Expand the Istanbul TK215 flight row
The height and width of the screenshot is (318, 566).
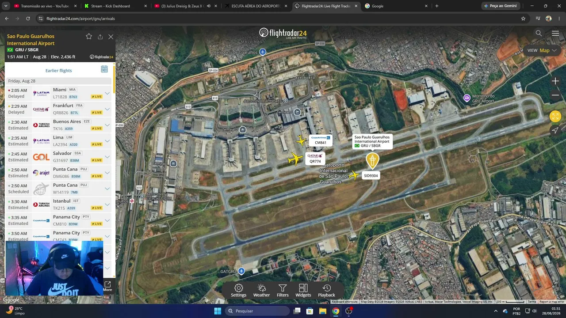[107, 204]
